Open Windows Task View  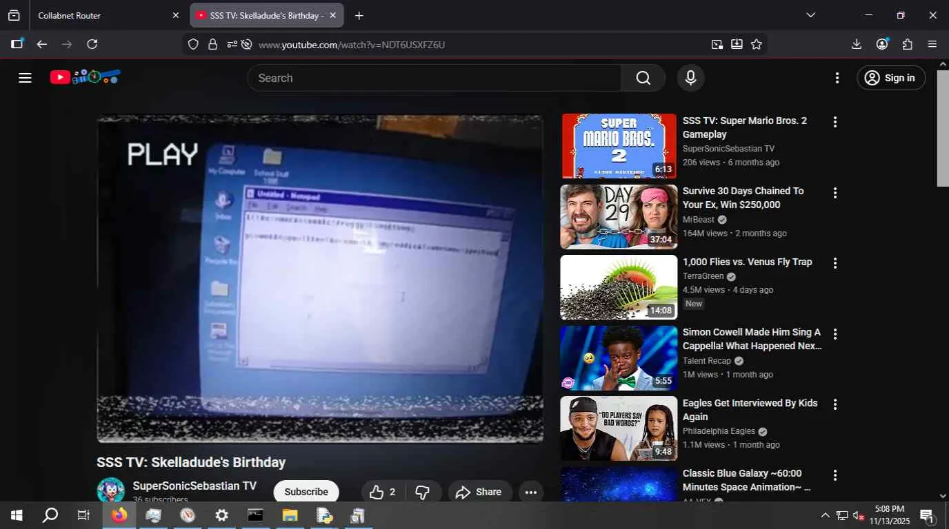coord(83,515)
